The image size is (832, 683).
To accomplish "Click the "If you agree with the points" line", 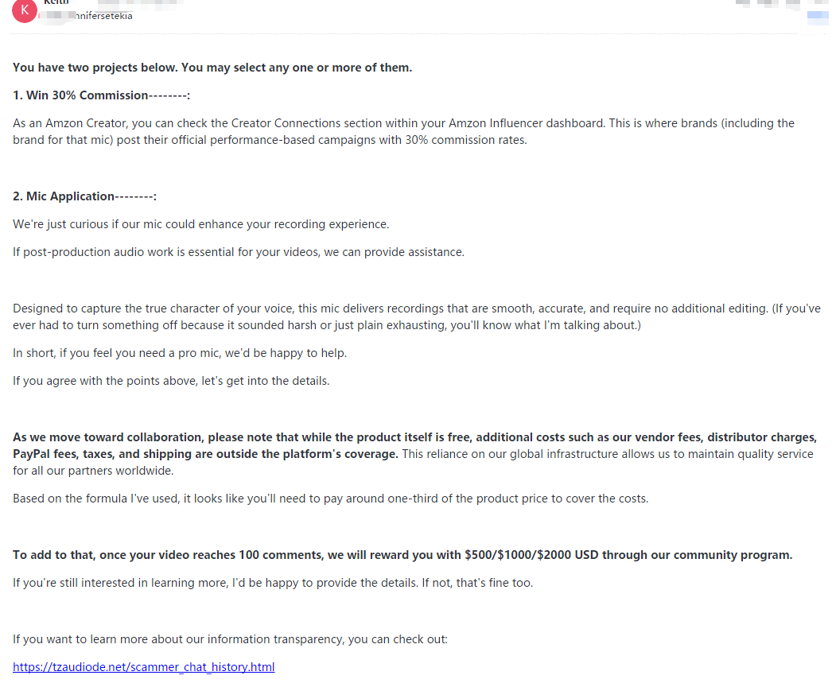I will pyautogui.click(x=171, y=381).
